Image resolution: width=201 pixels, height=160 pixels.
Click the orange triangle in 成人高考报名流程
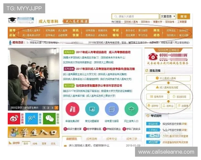point(157,87)
